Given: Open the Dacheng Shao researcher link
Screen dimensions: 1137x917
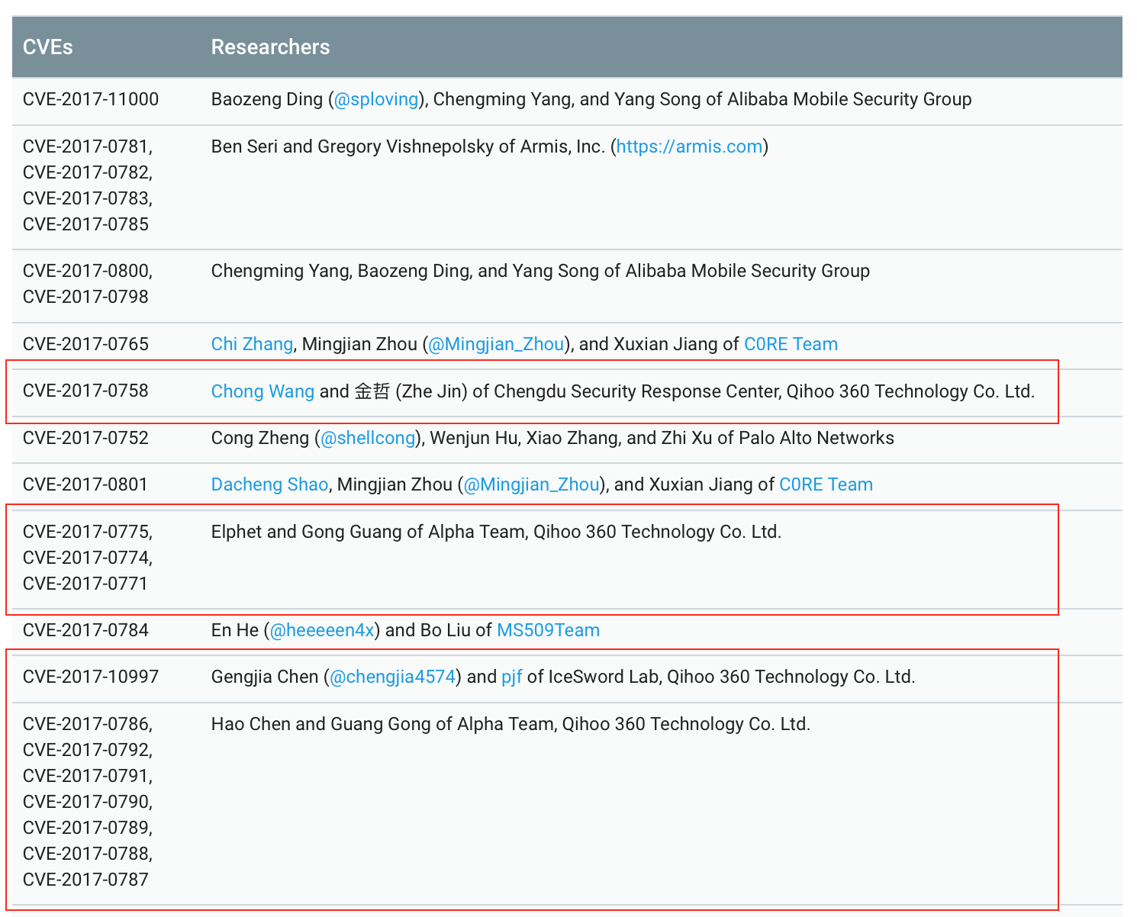Looking at the screenshot, I should (x=269, y=484).
